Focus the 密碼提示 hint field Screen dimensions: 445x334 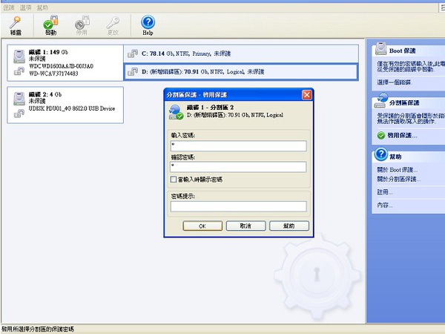coord(238,206)
